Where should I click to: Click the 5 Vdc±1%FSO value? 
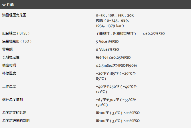click(107, 42)
